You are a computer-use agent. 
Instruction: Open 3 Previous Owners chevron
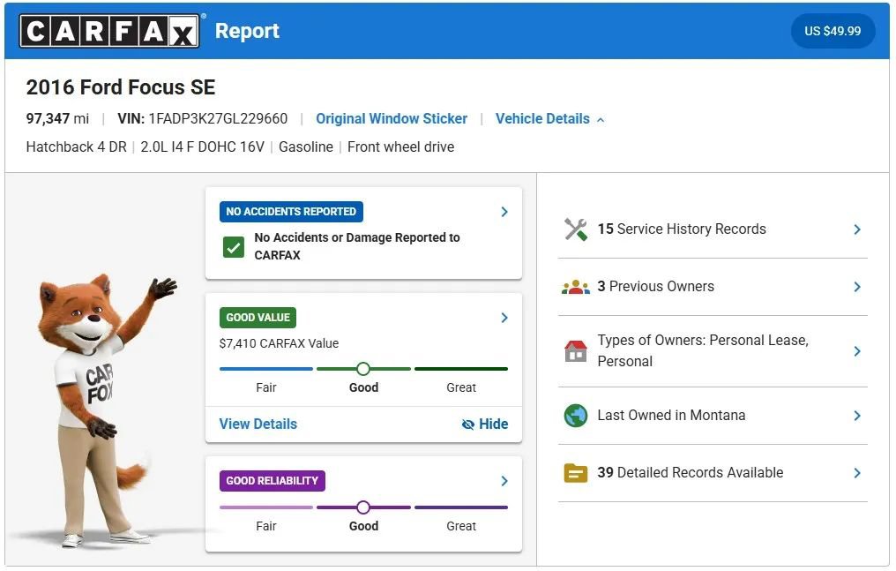[x=857, y=287]
